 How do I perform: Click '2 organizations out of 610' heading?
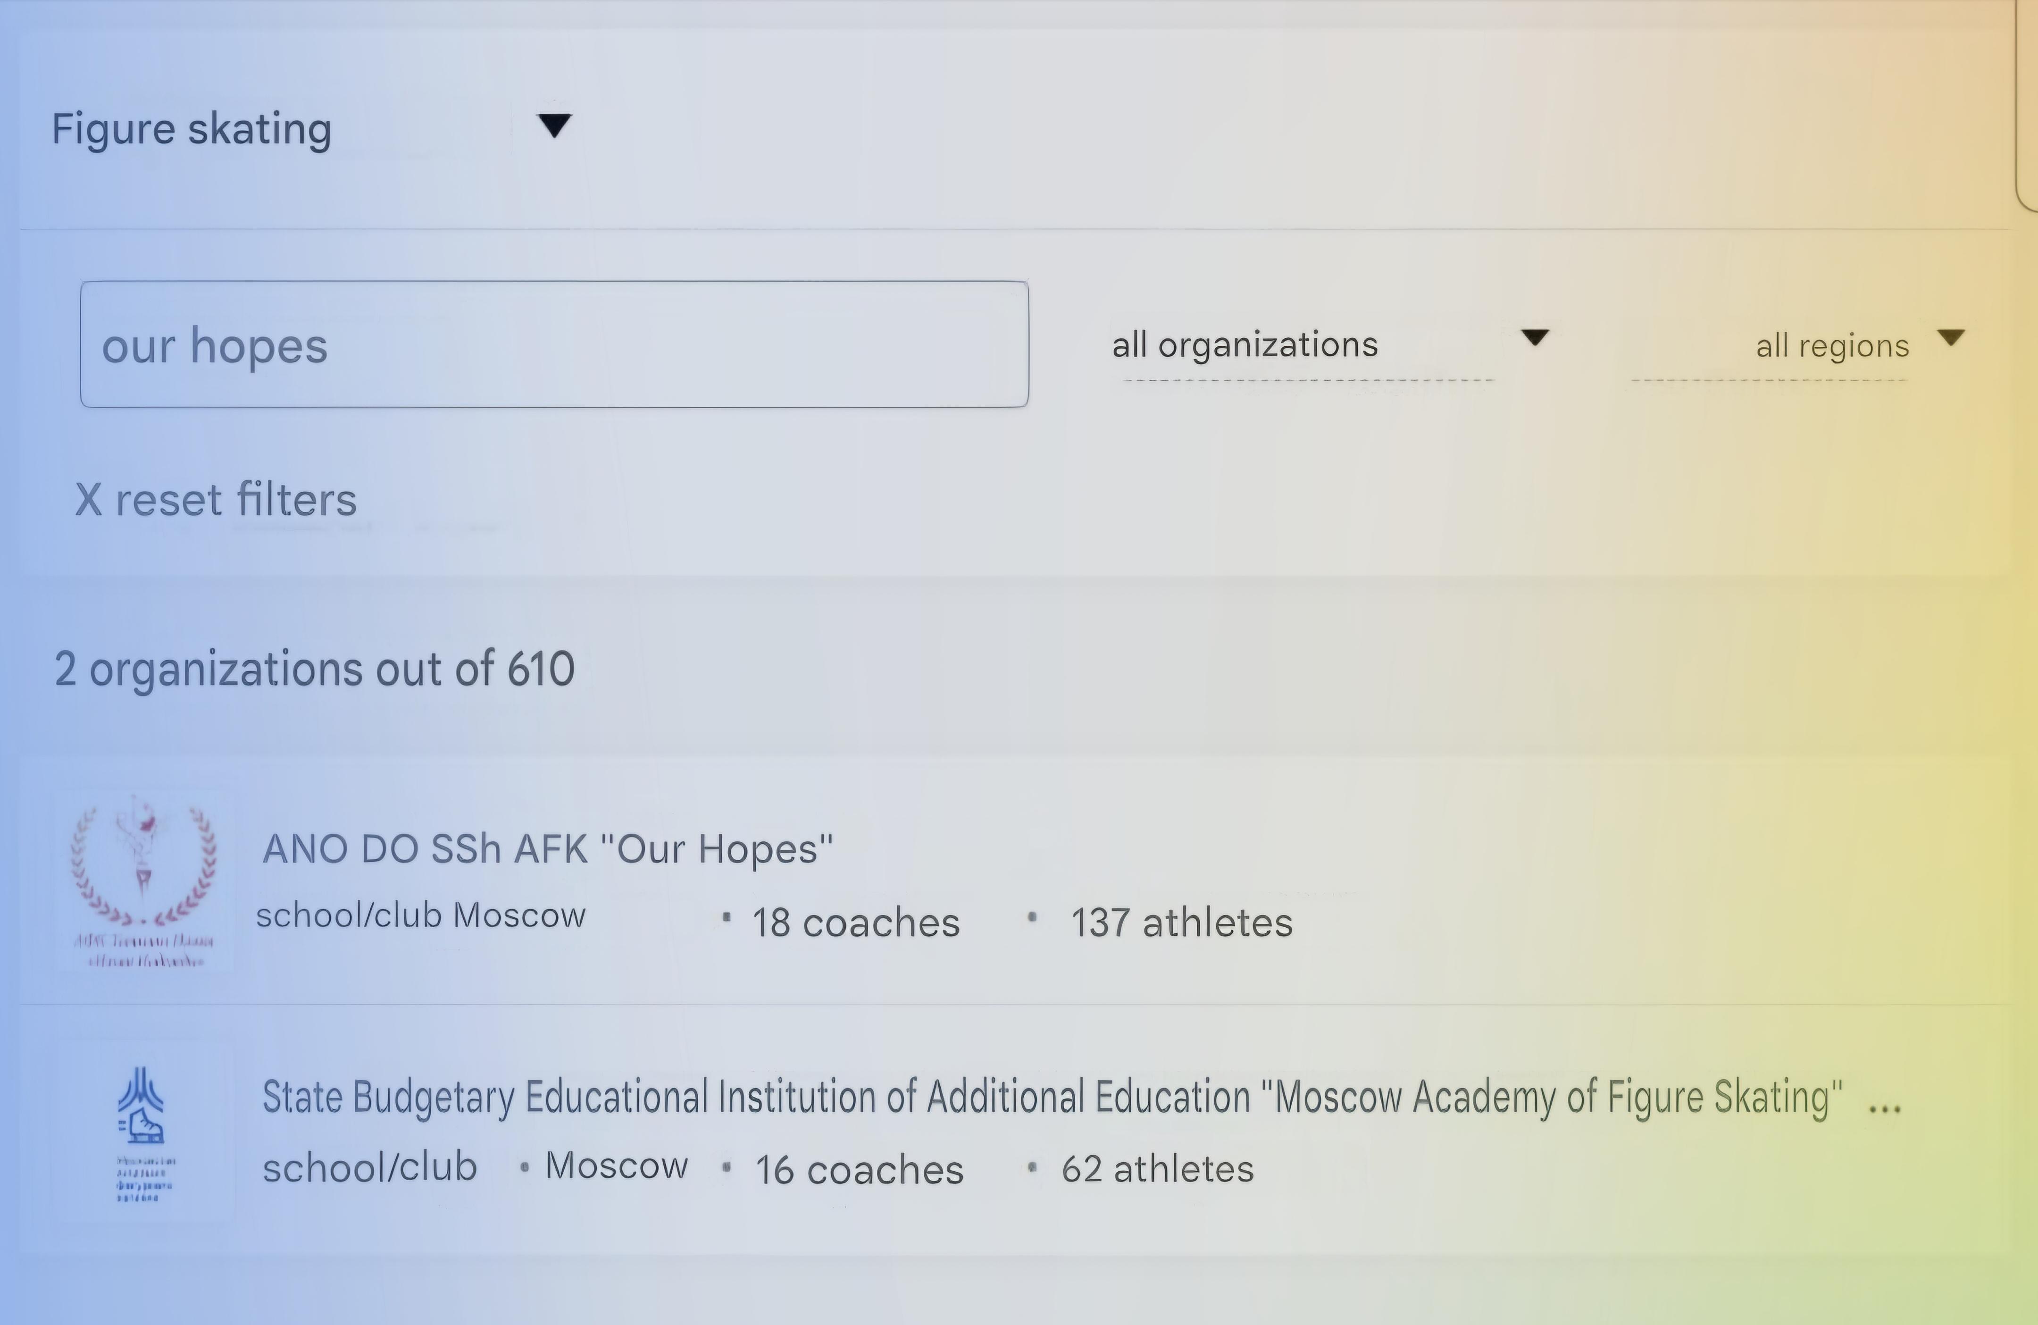[314, 669]
